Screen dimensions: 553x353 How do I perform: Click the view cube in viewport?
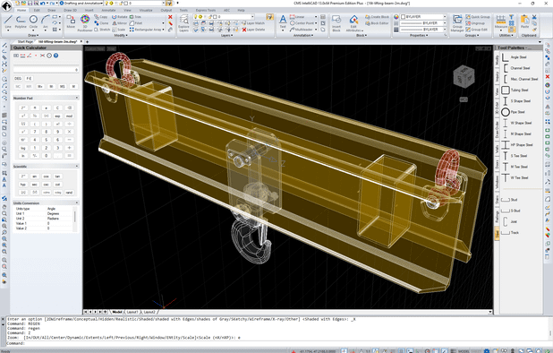tap(463, 76)
